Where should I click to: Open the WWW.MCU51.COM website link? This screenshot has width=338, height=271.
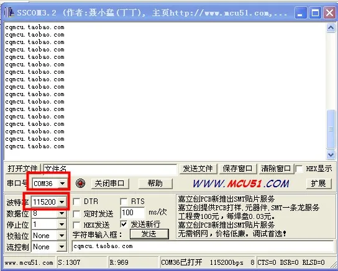[241, 184]
